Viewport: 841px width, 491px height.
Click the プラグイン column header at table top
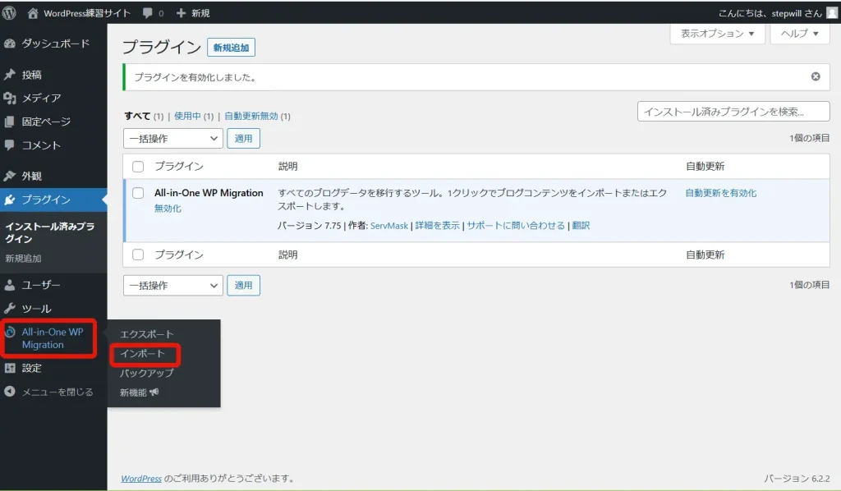coord(179,166)
